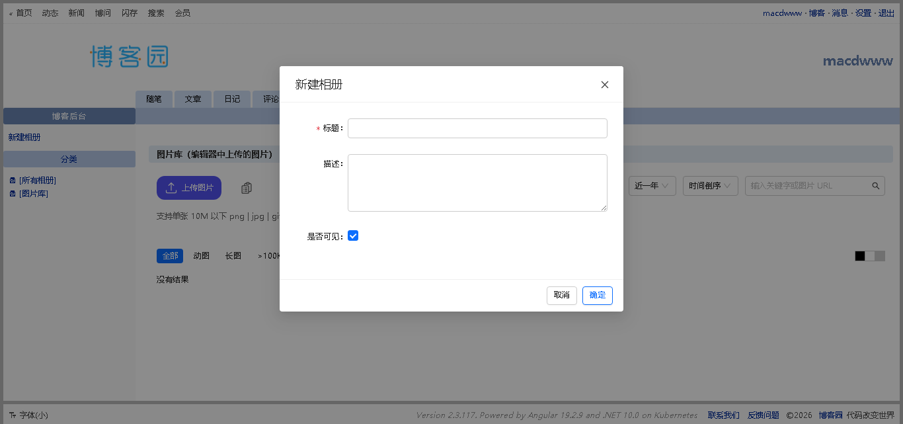
Task: Click the 字体(小) font size icon
Action: click(x=12, y=415)
